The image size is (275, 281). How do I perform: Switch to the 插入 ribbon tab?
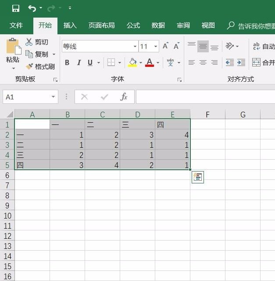(70, 26)
